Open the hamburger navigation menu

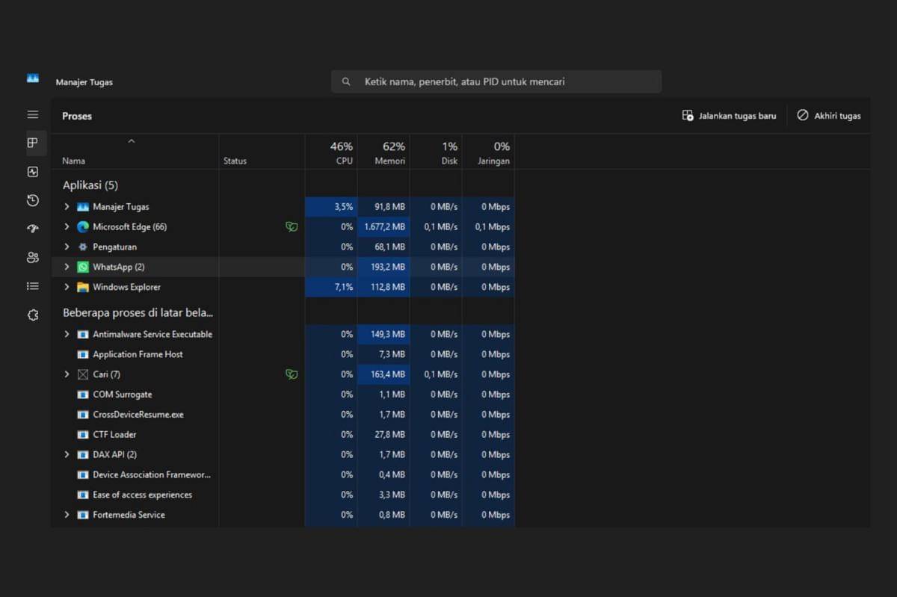pyautogui.click(x=33, y=114)
